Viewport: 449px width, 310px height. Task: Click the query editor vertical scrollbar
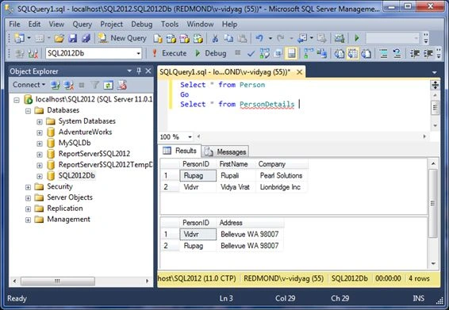pos(435,108)
